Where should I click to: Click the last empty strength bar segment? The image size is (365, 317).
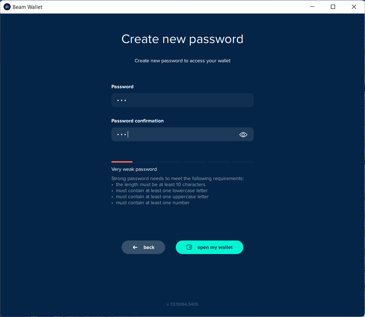(243, 162)
